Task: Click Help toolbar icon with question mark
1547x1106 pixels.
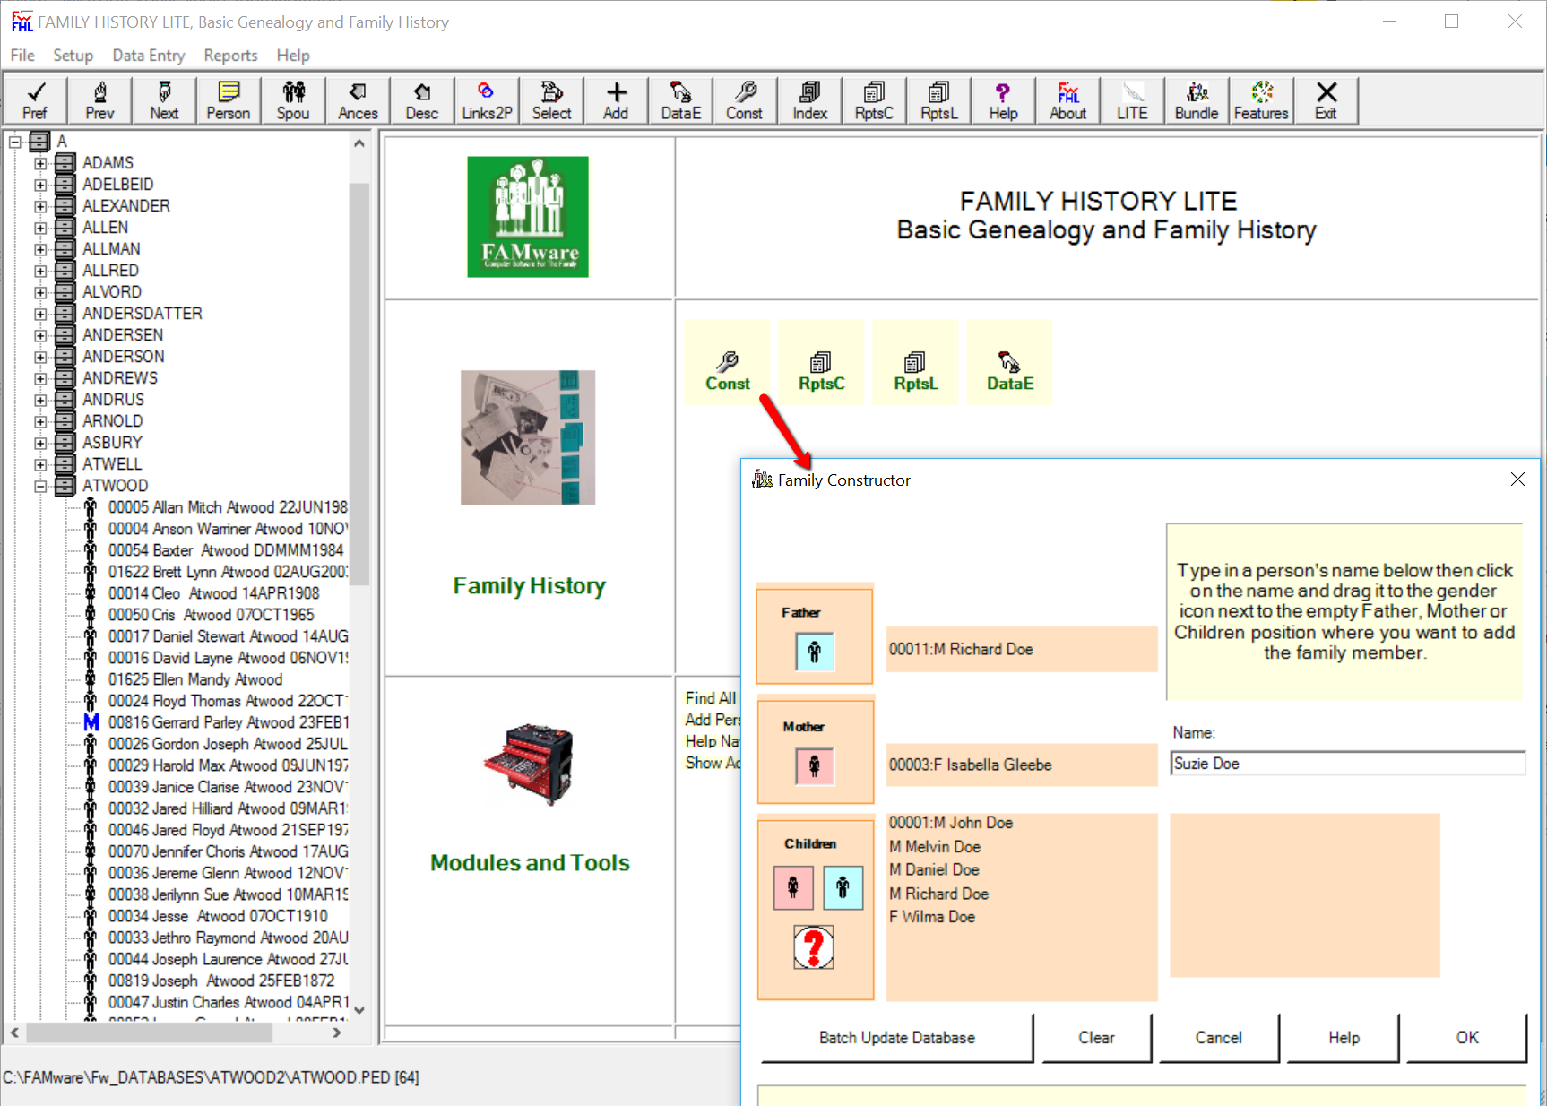Action: click(1003, 100)
